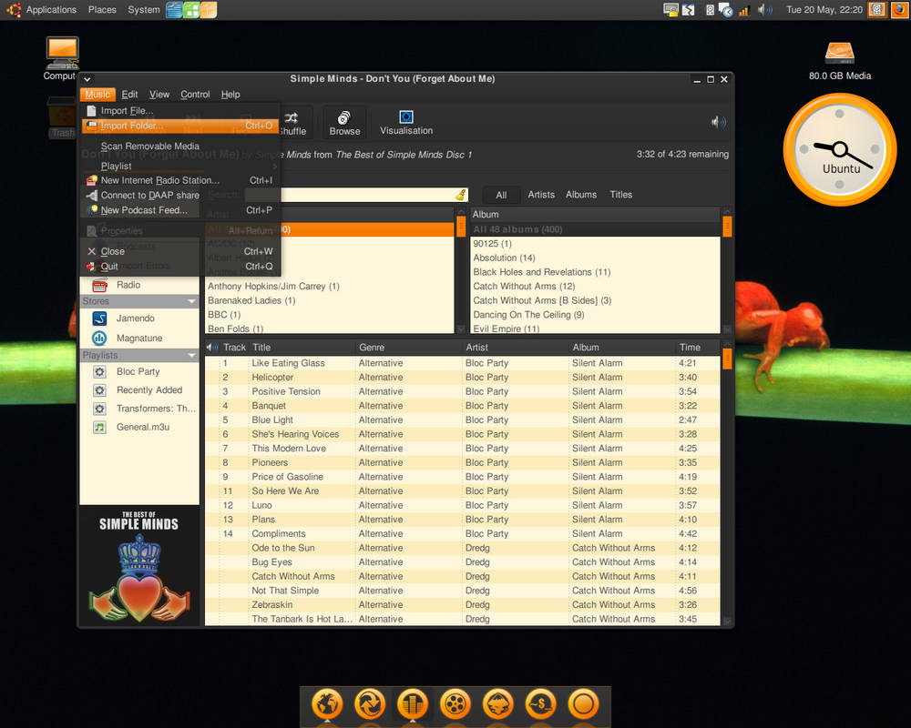Click the circular arrows dock icon

(370, 704)
